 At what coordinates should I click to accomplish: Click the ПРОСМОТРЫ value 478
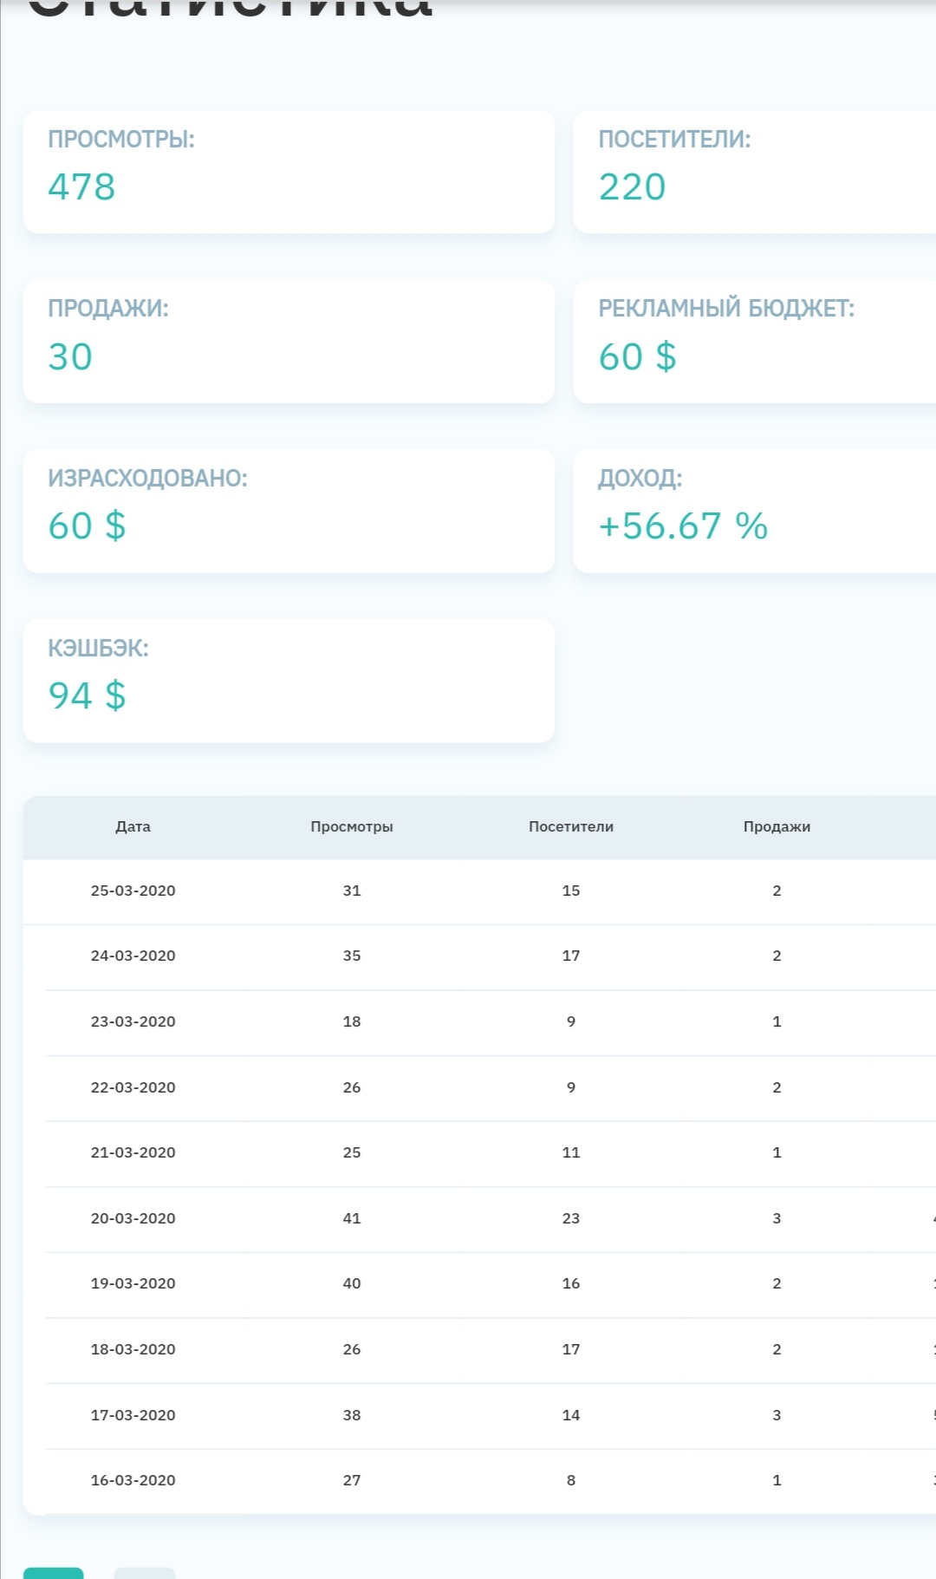81,186
